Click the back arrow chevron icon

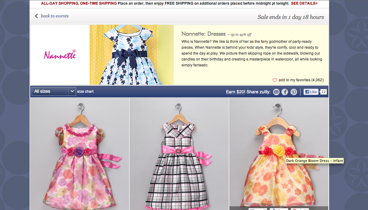[x=36, y=16]
